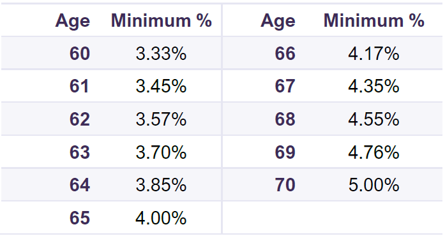
Task: Click the right Minimum % column header
Action: click(373, 20)
